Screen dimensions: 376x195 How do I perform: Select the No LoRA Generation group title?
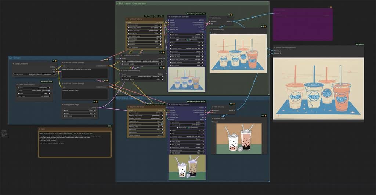129,98
